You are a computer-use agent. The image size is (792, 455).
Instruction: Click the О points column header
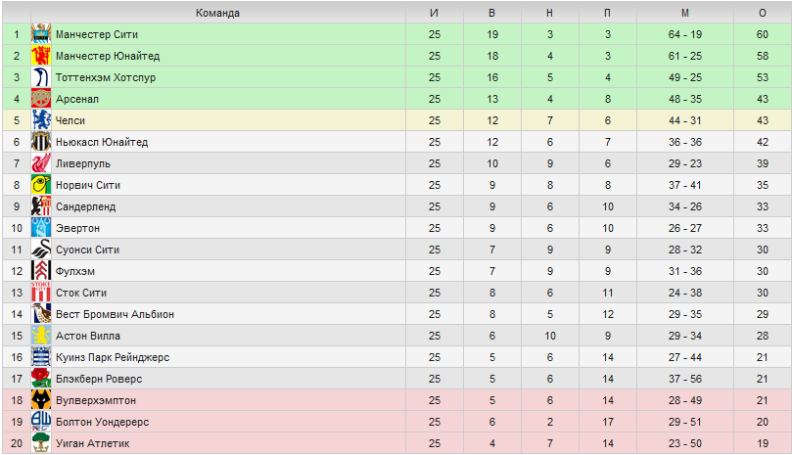(763, 13)
